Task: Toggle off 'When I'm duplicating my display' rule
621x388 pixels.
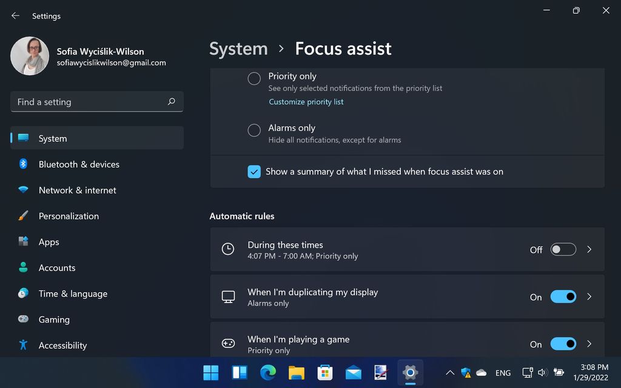Action: tap(563, 296)
